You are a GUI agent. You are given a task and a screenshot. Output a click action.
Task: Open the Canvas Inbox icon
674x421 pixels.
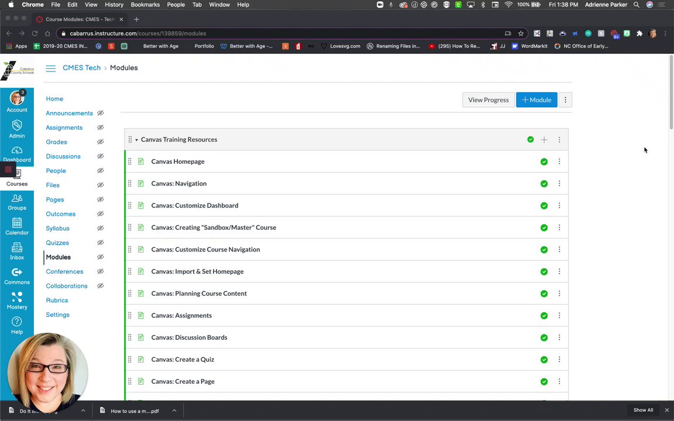pos(17,250)
